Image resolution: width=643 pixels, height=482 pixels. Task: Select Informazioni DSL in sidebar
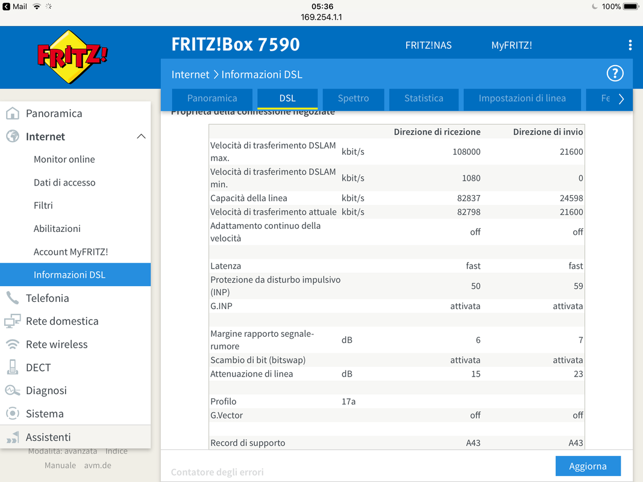click(75, 275)
